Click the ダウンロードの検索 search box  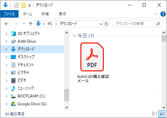138,24
